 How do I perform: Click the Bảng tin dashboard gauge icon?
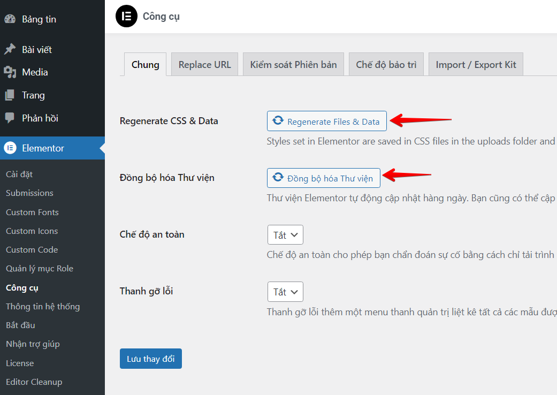pyautogui.click(x=10, y=19)
